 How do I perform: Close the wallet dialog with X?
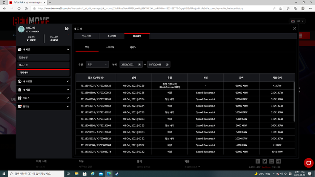[295, 29]
